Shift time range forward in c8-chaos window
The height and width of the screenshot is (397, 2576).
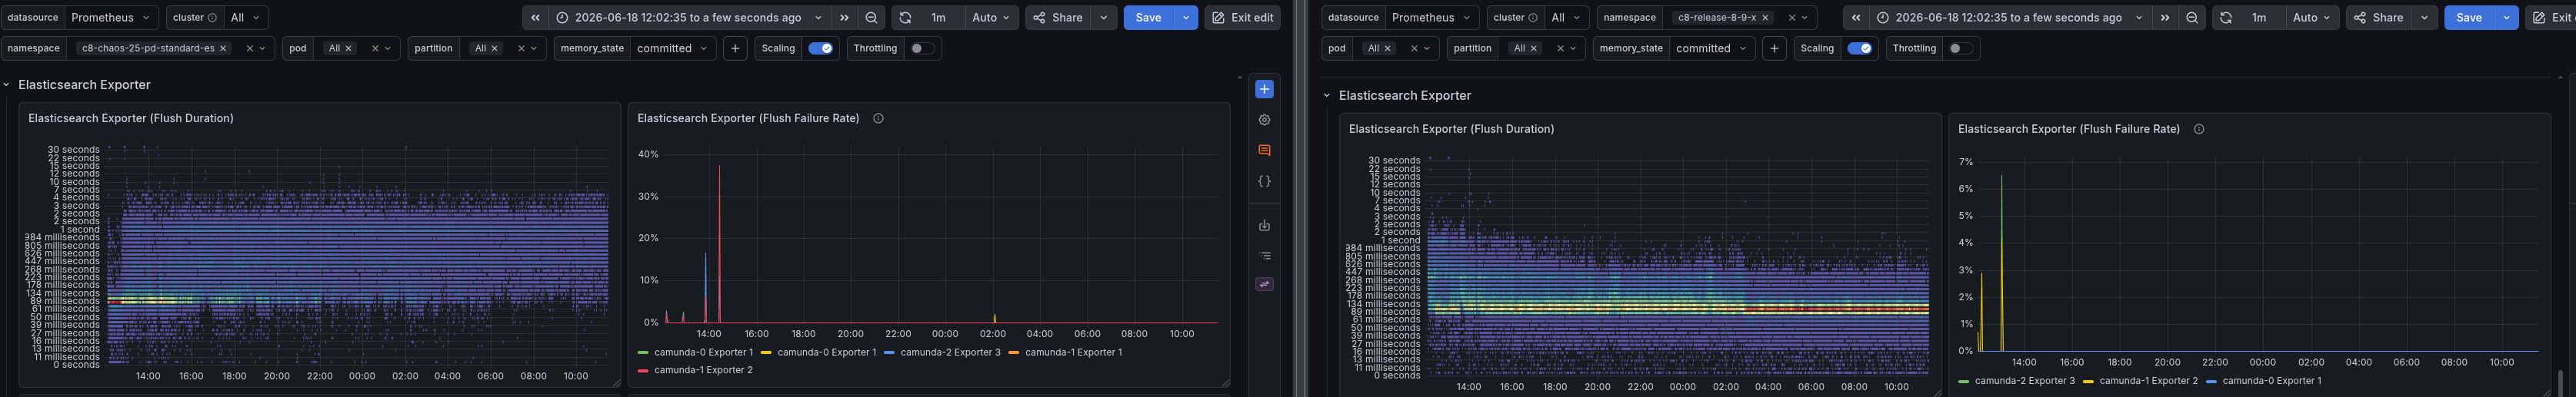click(845, 18)
